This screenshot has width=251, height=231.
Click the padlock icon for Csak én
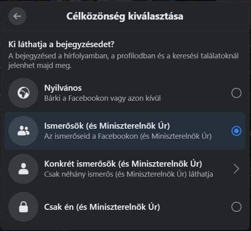(x=23, y=207)
